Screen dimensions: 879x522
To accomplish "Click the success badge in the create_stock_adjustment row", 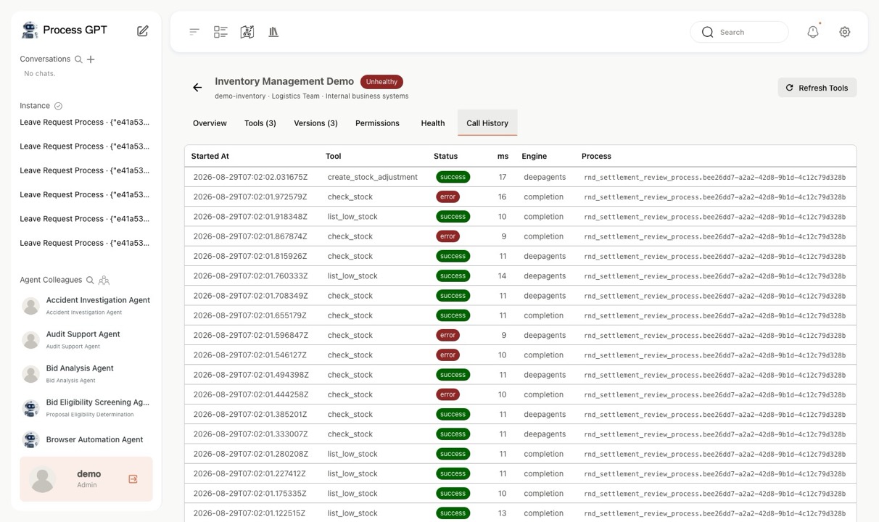I will tap(453, 177).
